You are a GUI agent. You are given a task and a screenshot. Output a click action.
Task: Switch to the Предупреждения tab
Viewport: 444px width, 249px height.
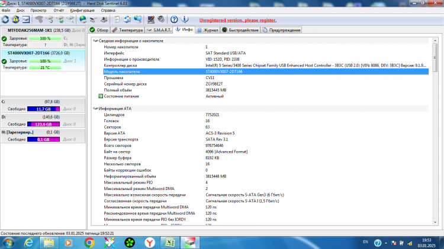click(281, 30)
